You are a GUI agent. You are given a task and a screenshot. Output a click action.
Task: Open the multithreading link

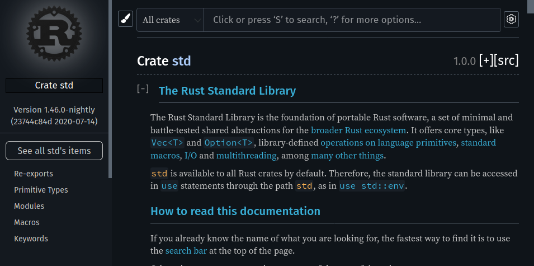(246, 156)
